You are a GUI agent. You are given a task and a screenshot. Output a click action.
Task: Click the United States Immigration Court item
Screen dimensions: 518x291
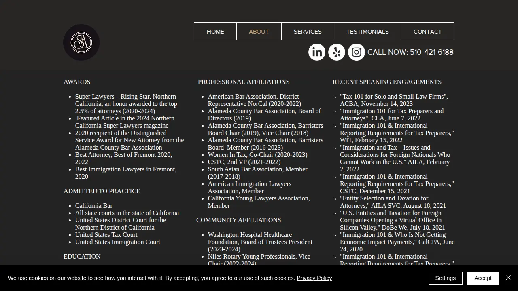tap(118, 242)
